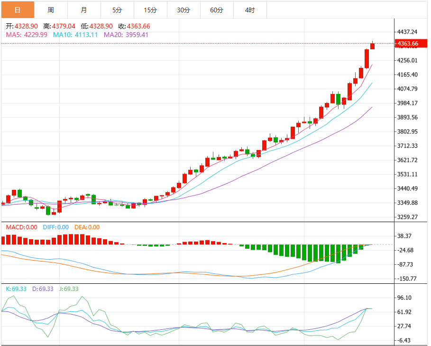Switch to the 4时 interval tab

pos(250,10)
